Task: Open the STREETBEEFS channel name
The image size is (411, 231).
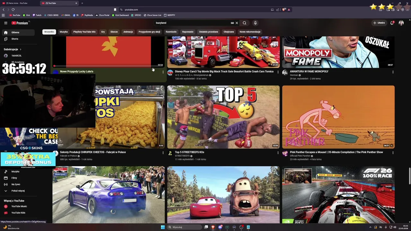Action: [182, 156]
